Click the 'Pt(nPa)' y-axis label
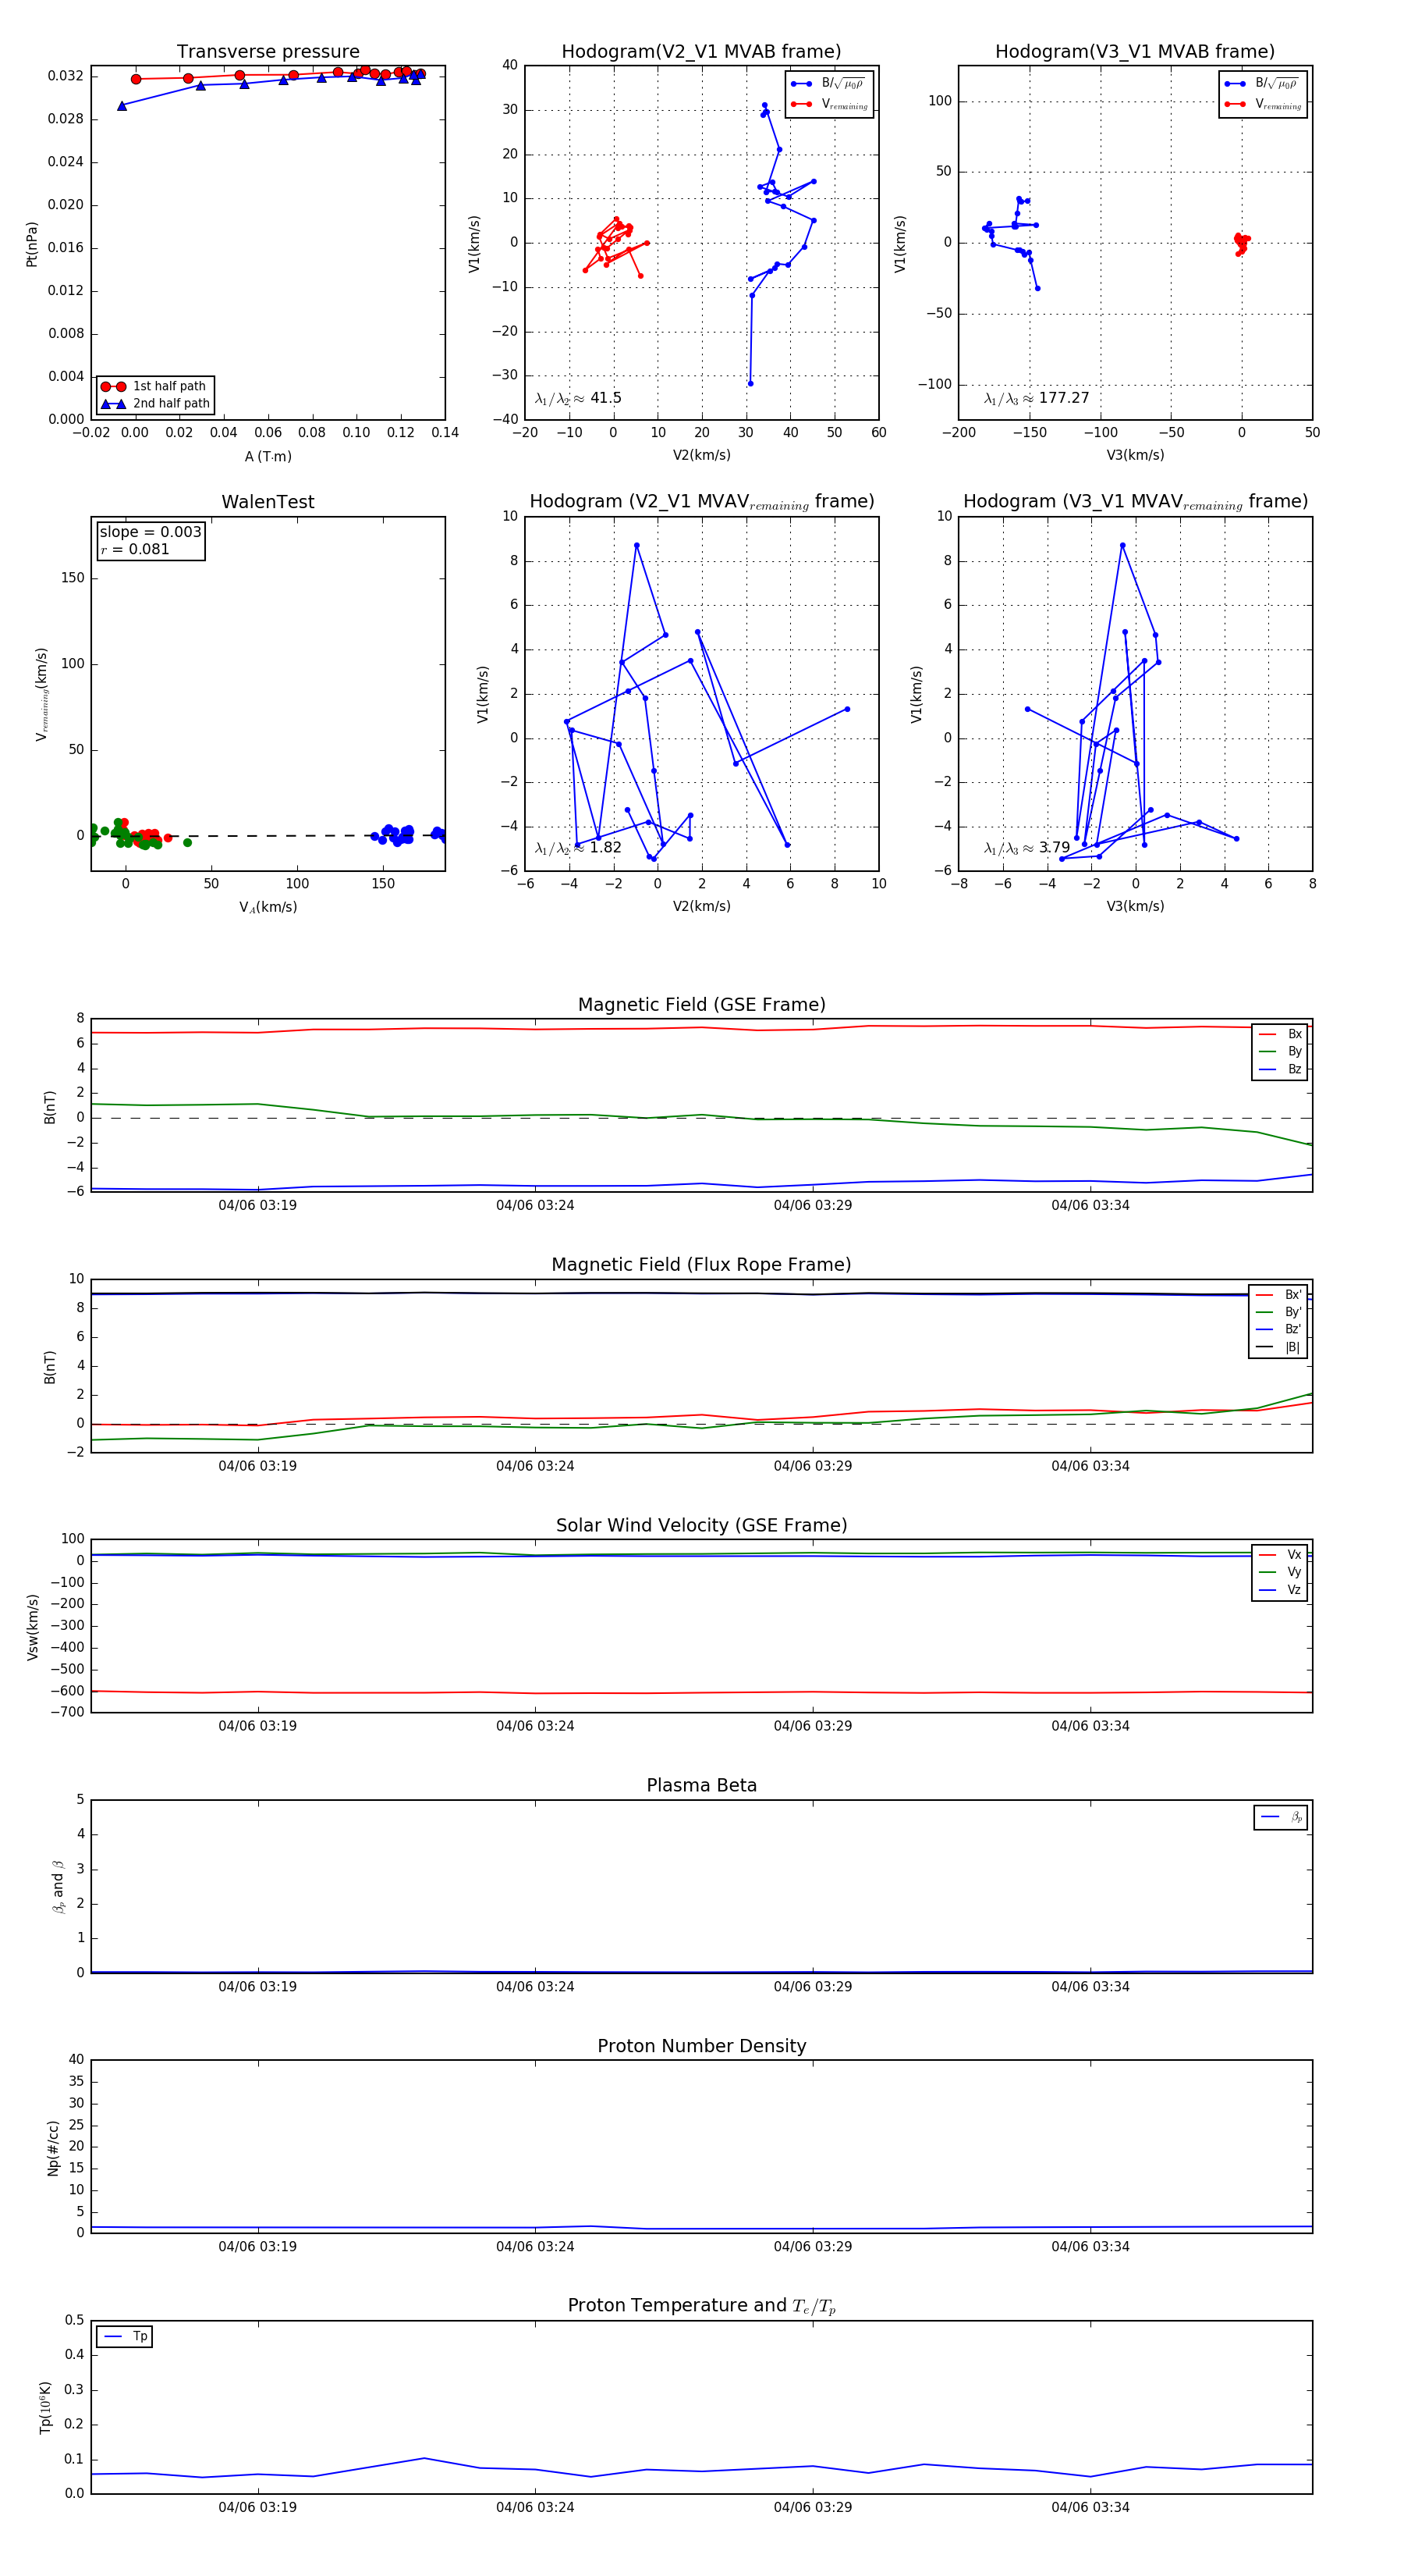 point(32,244)
